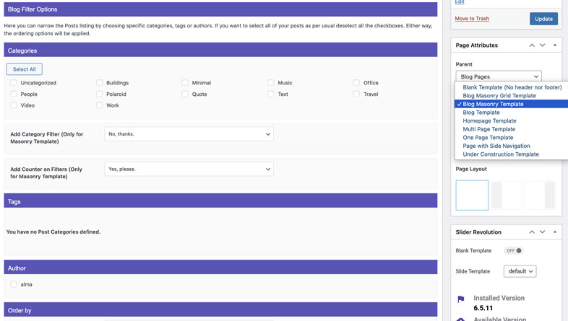
Task: Click the Move to Trash link
Action: click(472, 19)
